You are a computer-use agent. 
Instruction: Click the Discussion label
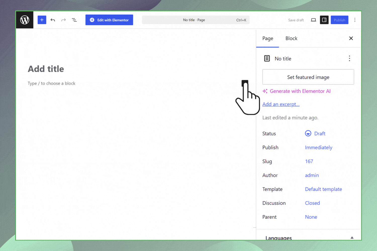click(274, 203)
